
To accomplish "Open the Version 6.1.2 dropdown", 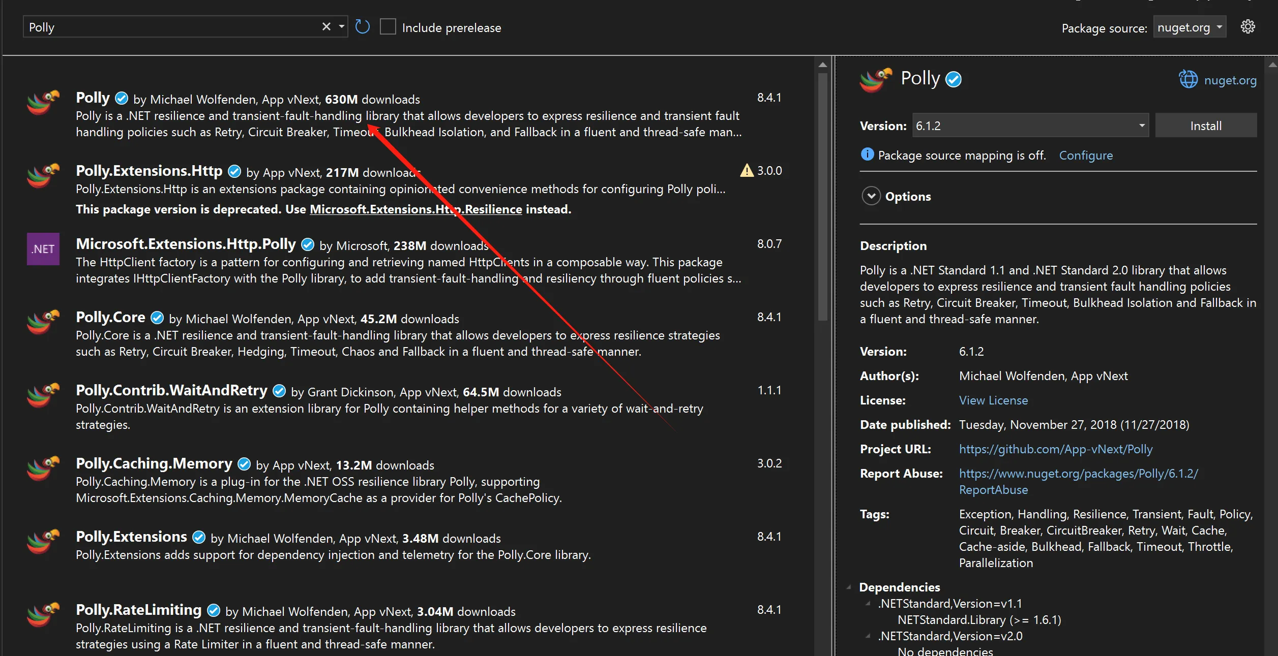I will (x=1141, y=126).
